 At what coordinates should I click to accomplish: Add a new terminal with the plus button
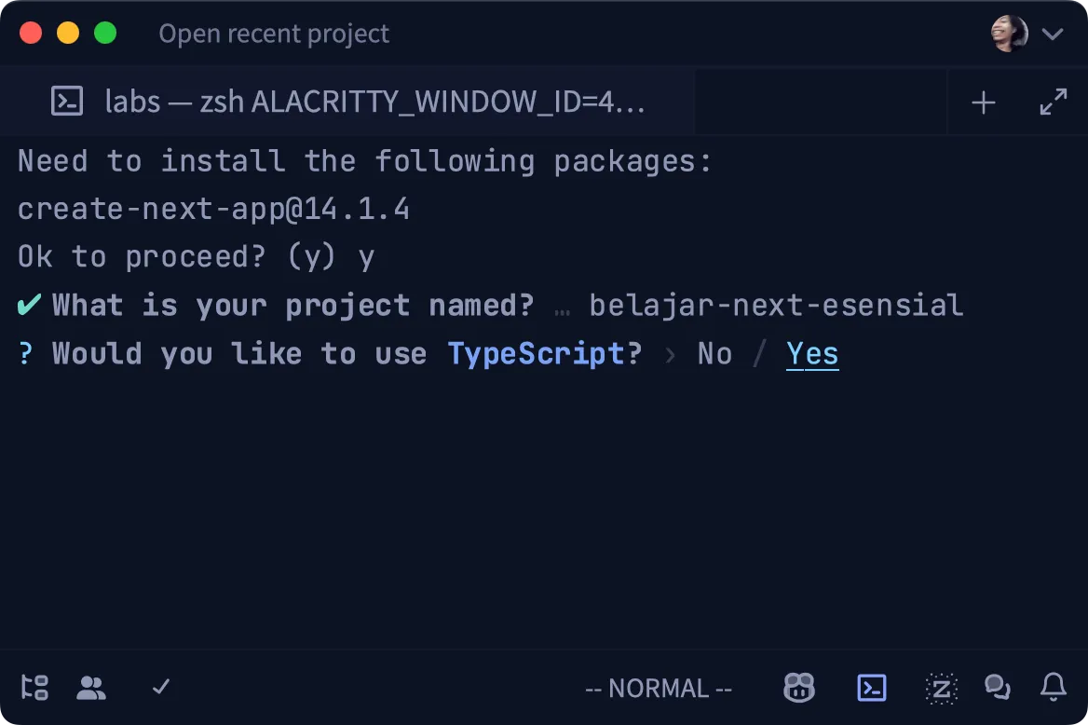[x=983, y=102]
